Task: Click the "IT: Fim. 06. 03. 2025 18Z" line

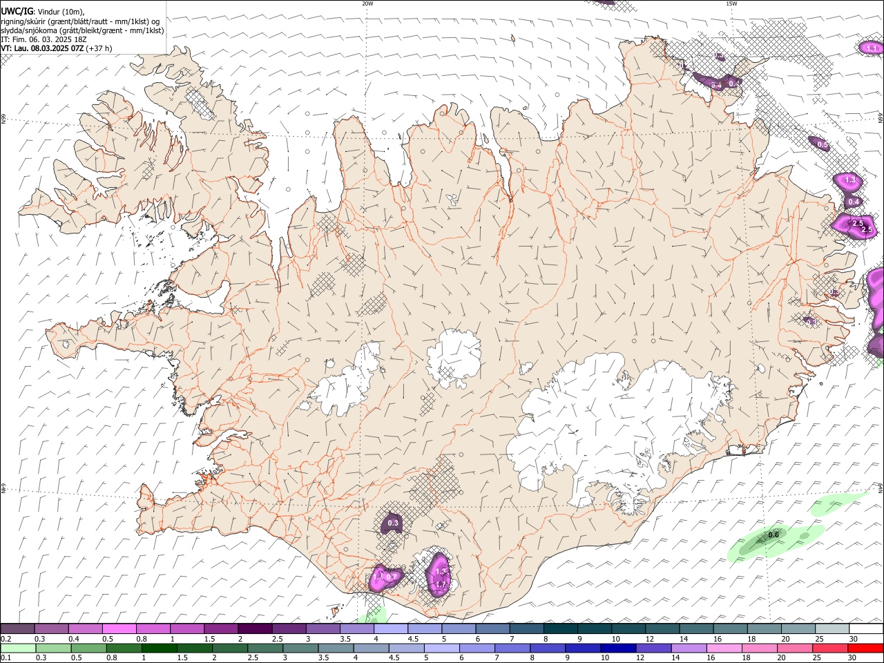Action: [x=44, y=39]
